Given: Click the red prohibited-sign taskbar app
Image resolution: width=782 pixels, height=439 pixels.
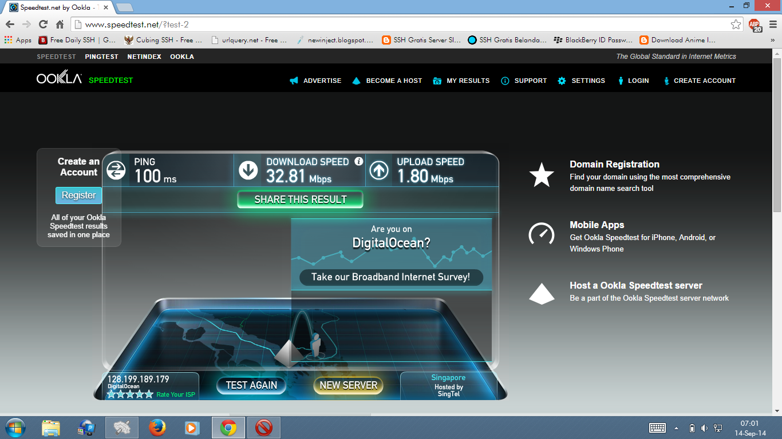Looking at the screenshot, I should click(x=264, y=427).
